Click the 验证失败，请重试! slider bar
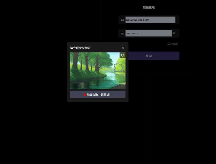The image size is (216, 164). tap(98, 94)
